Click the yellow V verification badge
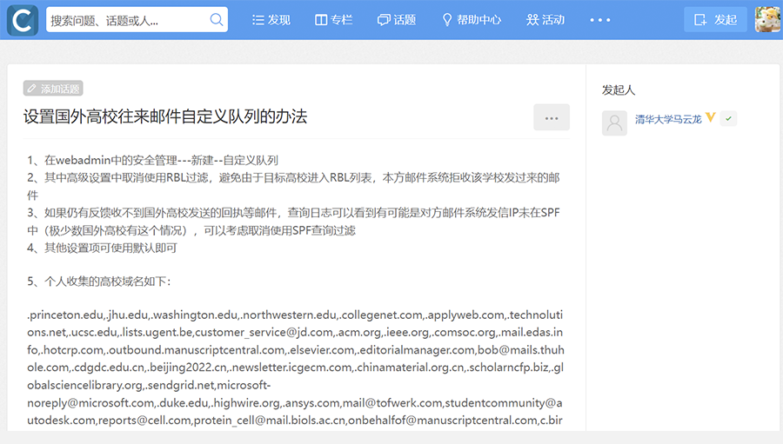This screenshot has height=444, width=783. (x=711, y=118)
